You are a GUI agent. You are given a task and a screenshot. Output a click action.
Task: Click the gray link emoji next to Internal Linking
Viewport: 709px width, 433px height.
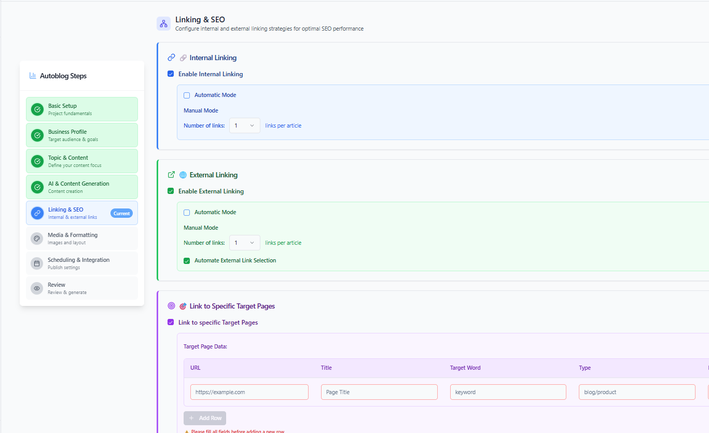[x=183, y=58]
